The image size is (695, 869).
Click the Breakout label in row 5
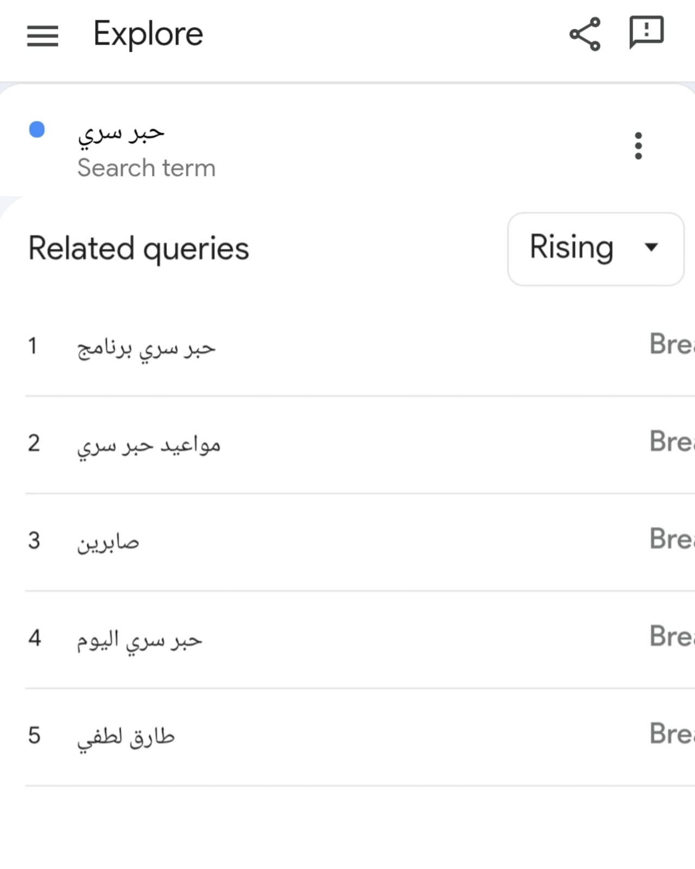672,733
